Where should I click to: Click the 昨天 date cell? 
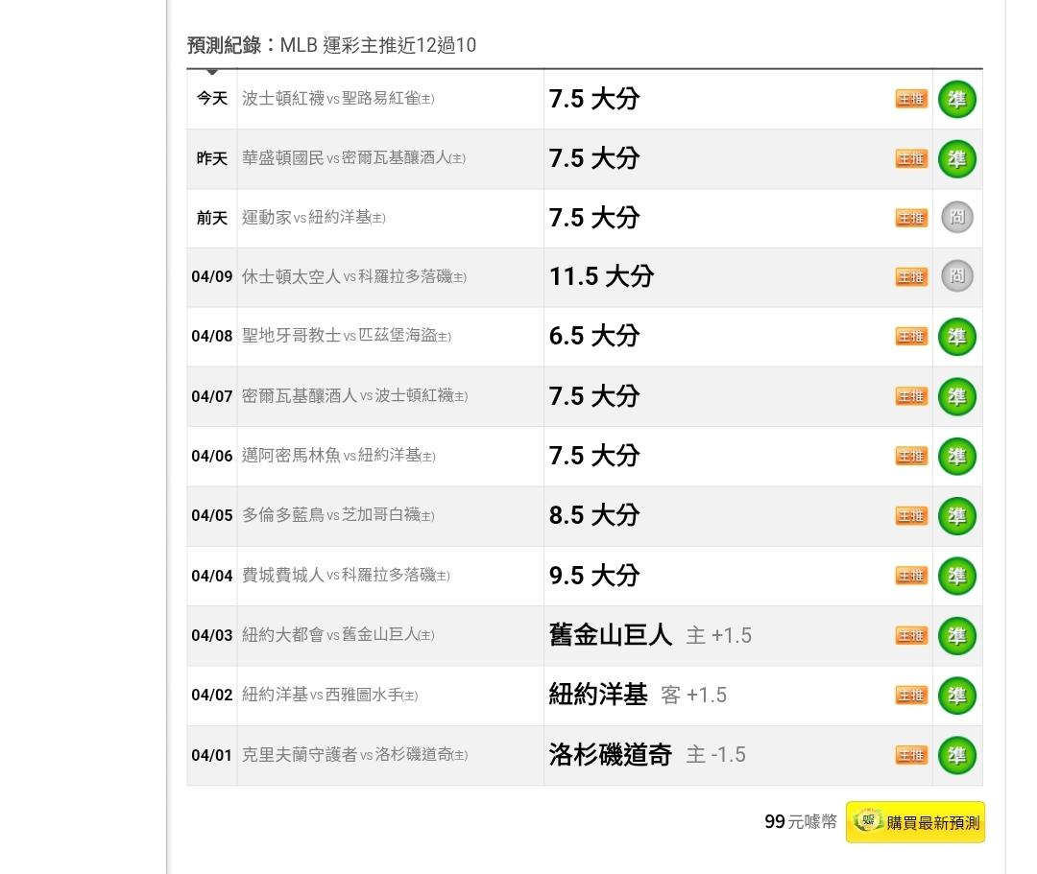tap(212, 158)
